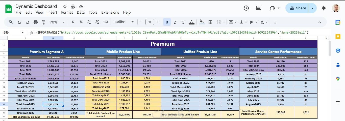Screen dimensions: 345x121
Task: Toggle italic formatting
Action: [x=175, y=22]
